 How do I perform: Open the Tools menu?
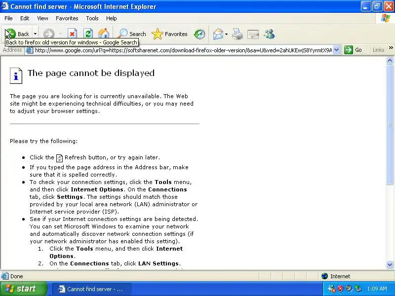(92, 18)
